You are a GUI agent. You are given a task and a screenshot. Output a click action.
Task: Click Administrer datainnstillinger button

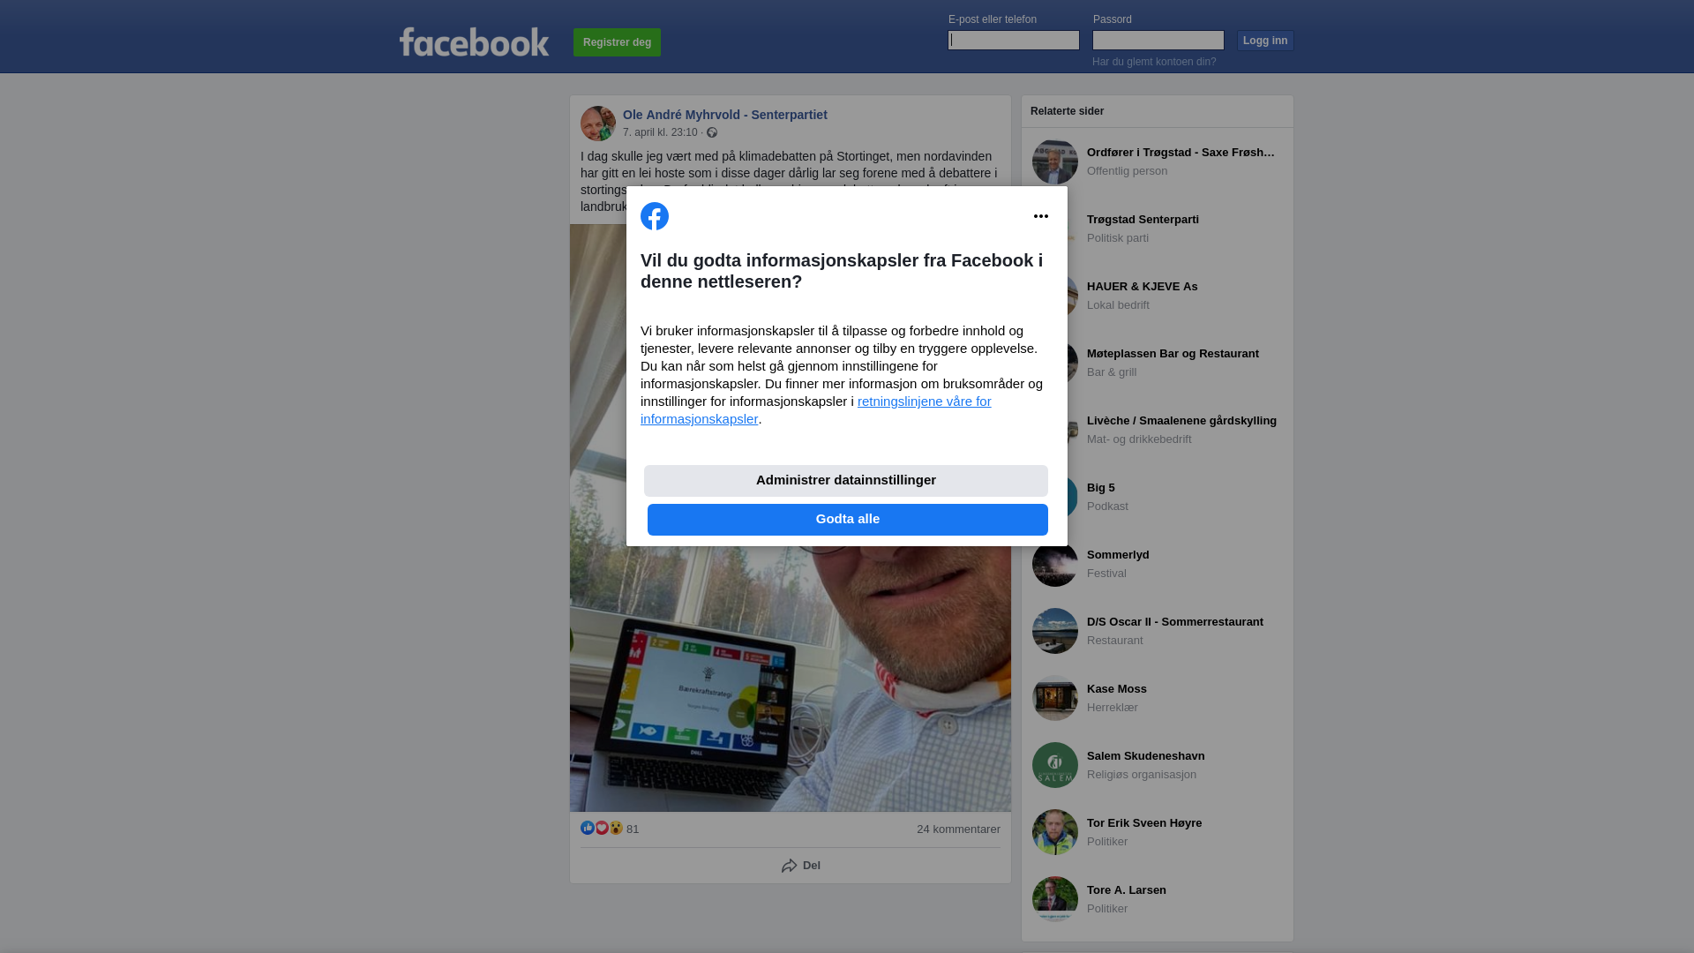846,481
